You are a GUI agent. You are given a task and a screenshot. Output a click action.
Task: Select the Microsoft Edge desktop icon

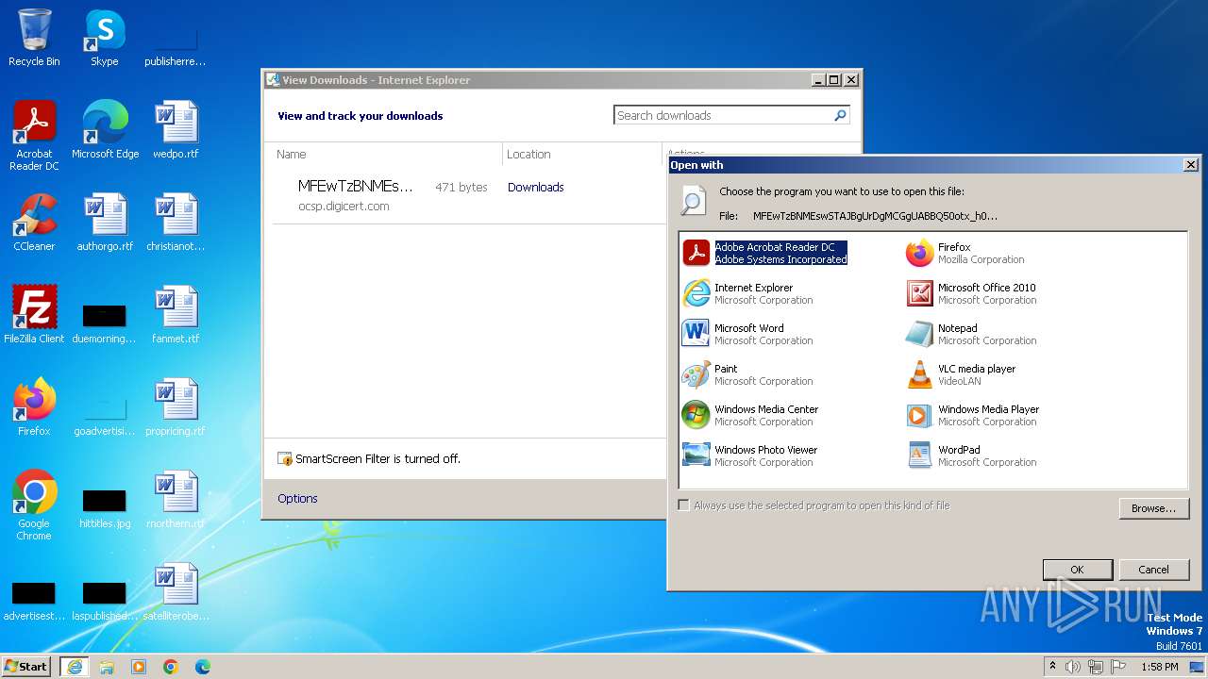click(105, 130)
